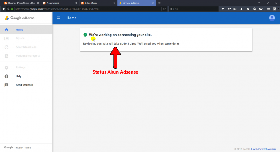Click the Home page title text

72,18
